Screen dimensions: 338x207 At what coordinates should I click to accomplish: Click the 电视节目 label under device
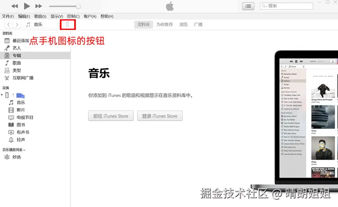25,118
